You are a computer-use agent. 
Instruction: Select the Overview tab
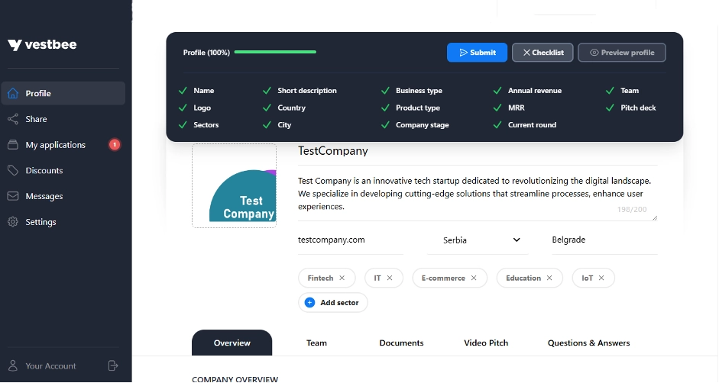coord(232,343)
